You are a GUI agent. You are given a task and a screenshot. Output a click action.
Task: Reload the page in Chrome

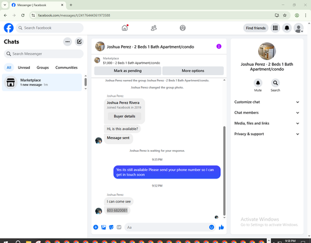click(x=23, y=15)
